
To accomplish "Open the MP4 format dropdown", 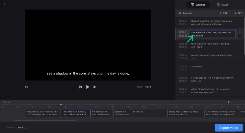I will [22, 127].
